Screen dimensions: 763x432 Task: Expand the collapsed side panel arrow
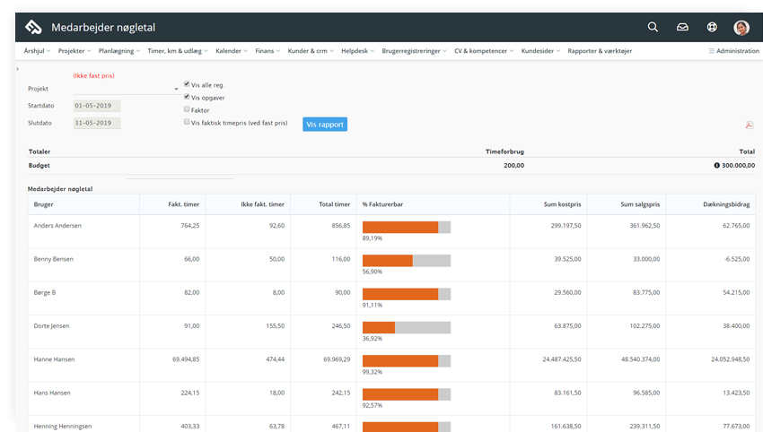pos(18,69)
